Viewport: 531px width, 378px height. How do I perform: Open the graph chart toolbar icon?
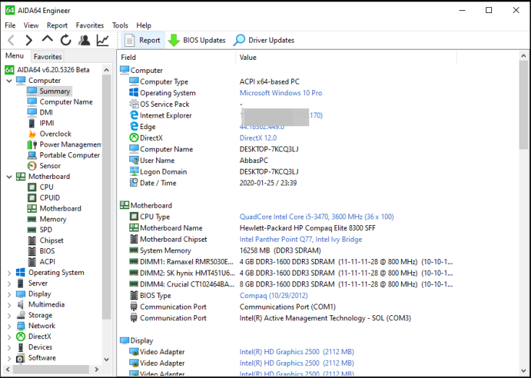(x=103, y=40)
